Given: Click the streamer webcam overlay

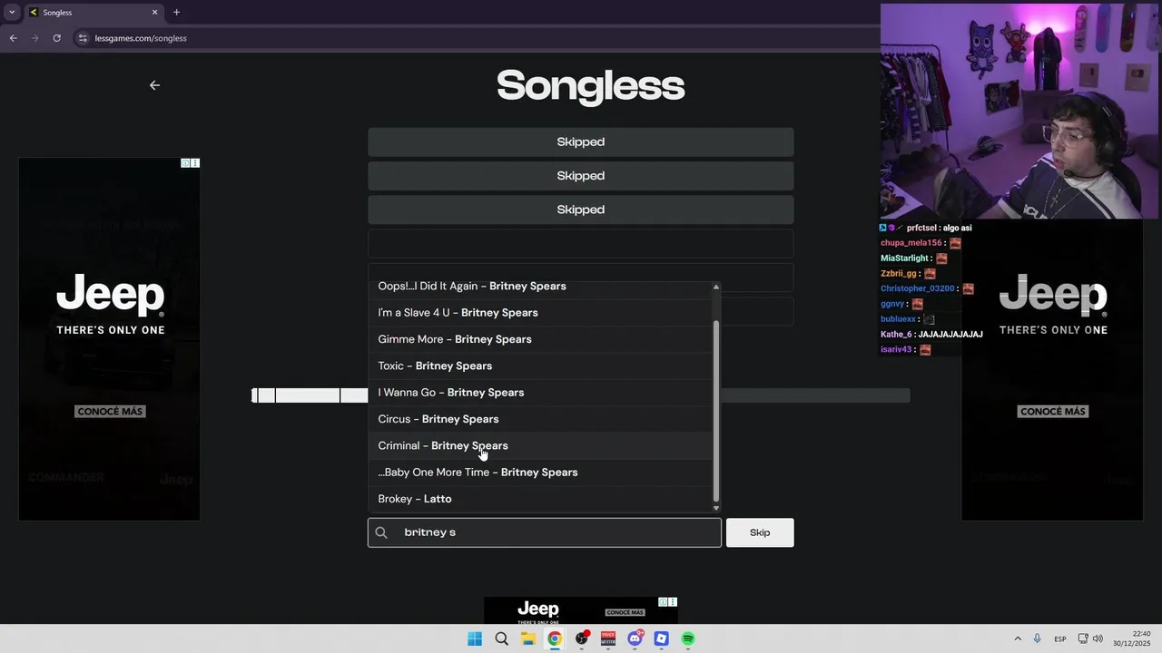Looking at the screenshot, I should [1019, 112].
